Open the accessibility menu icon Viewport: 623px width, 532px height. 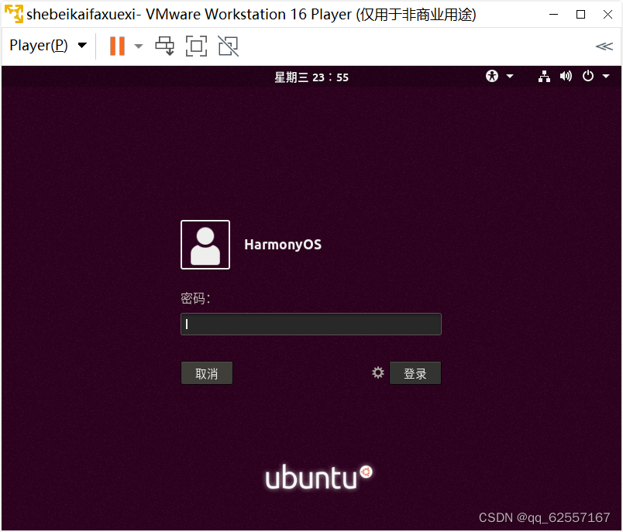[x=492, y=76]
